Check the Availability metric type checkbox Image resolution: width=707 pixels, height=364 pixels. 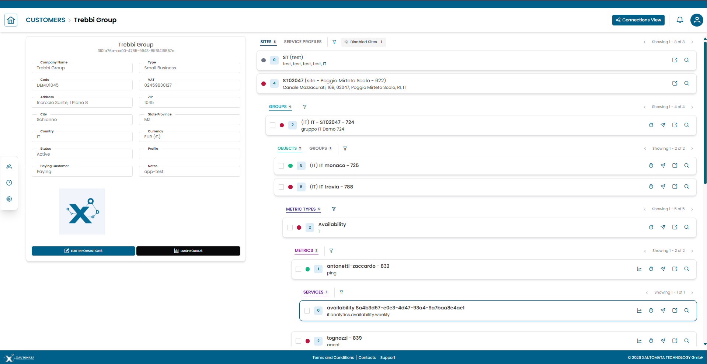pyautogui.click(x=290, y=228)
